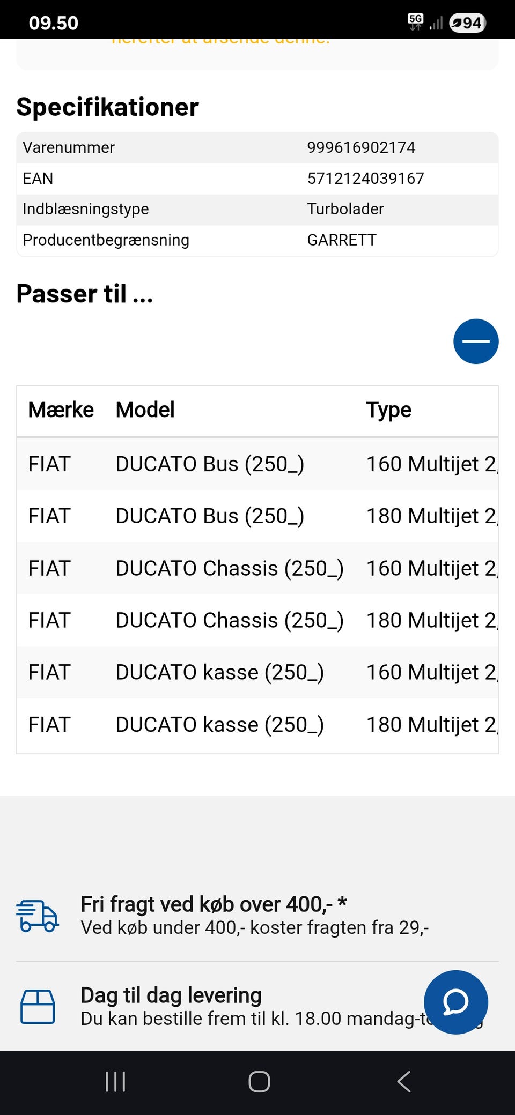This screenshot has height=1115, width=515.
Task: Collapse the 'Passer til' vehicle list
Action: (x=476, y=341)
